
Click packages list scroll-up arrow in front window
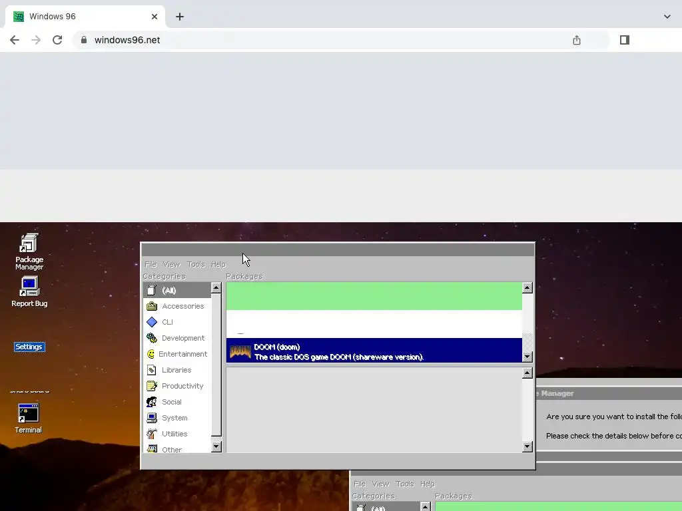[x=527, y=287]
